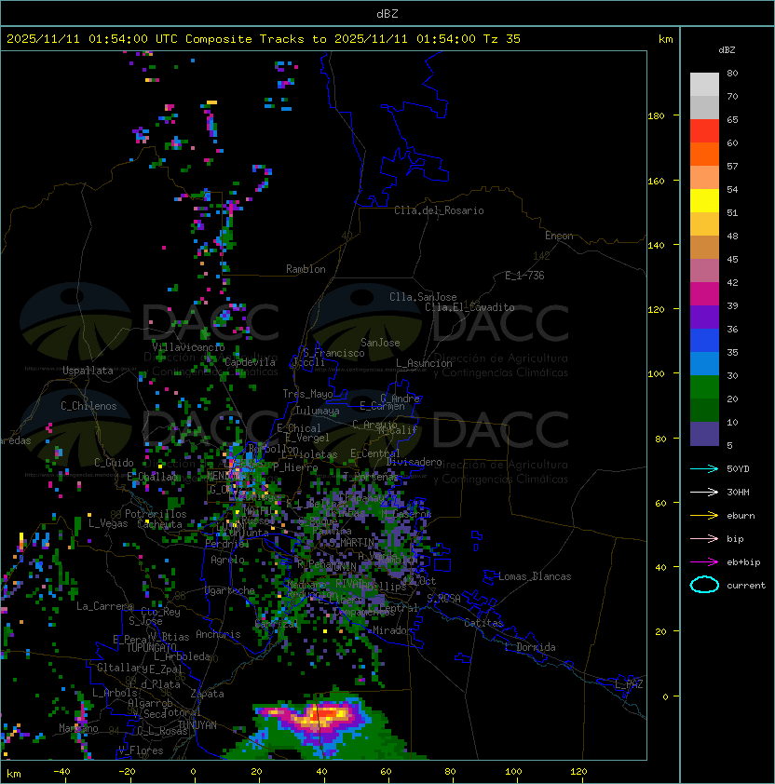Click the 'Potrerillos' map label
The height and width of the screenshot is (784, 775).
pos(156,514)
